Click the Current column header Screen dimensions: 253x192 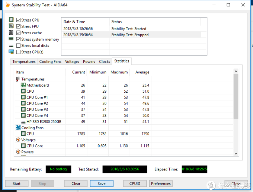(76, 72)
